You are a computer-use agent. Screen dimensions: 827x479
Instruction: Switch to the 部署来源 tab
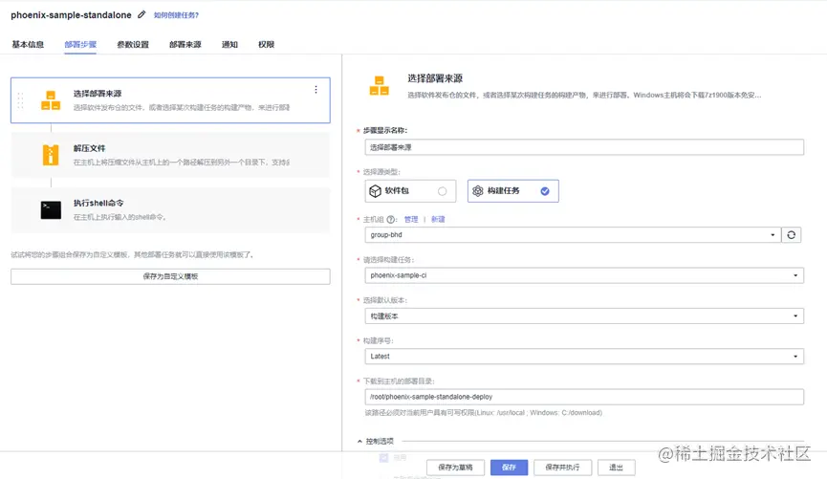(x=185, y=44)
